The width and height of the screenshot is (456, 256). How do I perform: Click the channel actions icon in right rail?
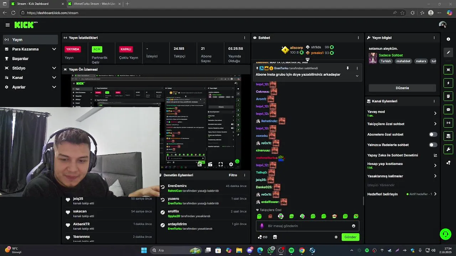tap(449, 136)
